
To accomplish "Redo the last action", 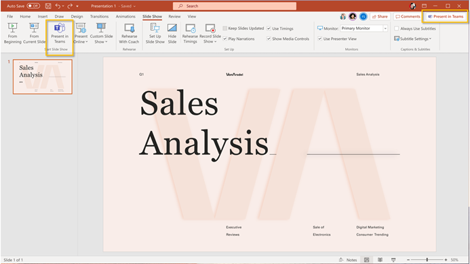I will [70, 6].
